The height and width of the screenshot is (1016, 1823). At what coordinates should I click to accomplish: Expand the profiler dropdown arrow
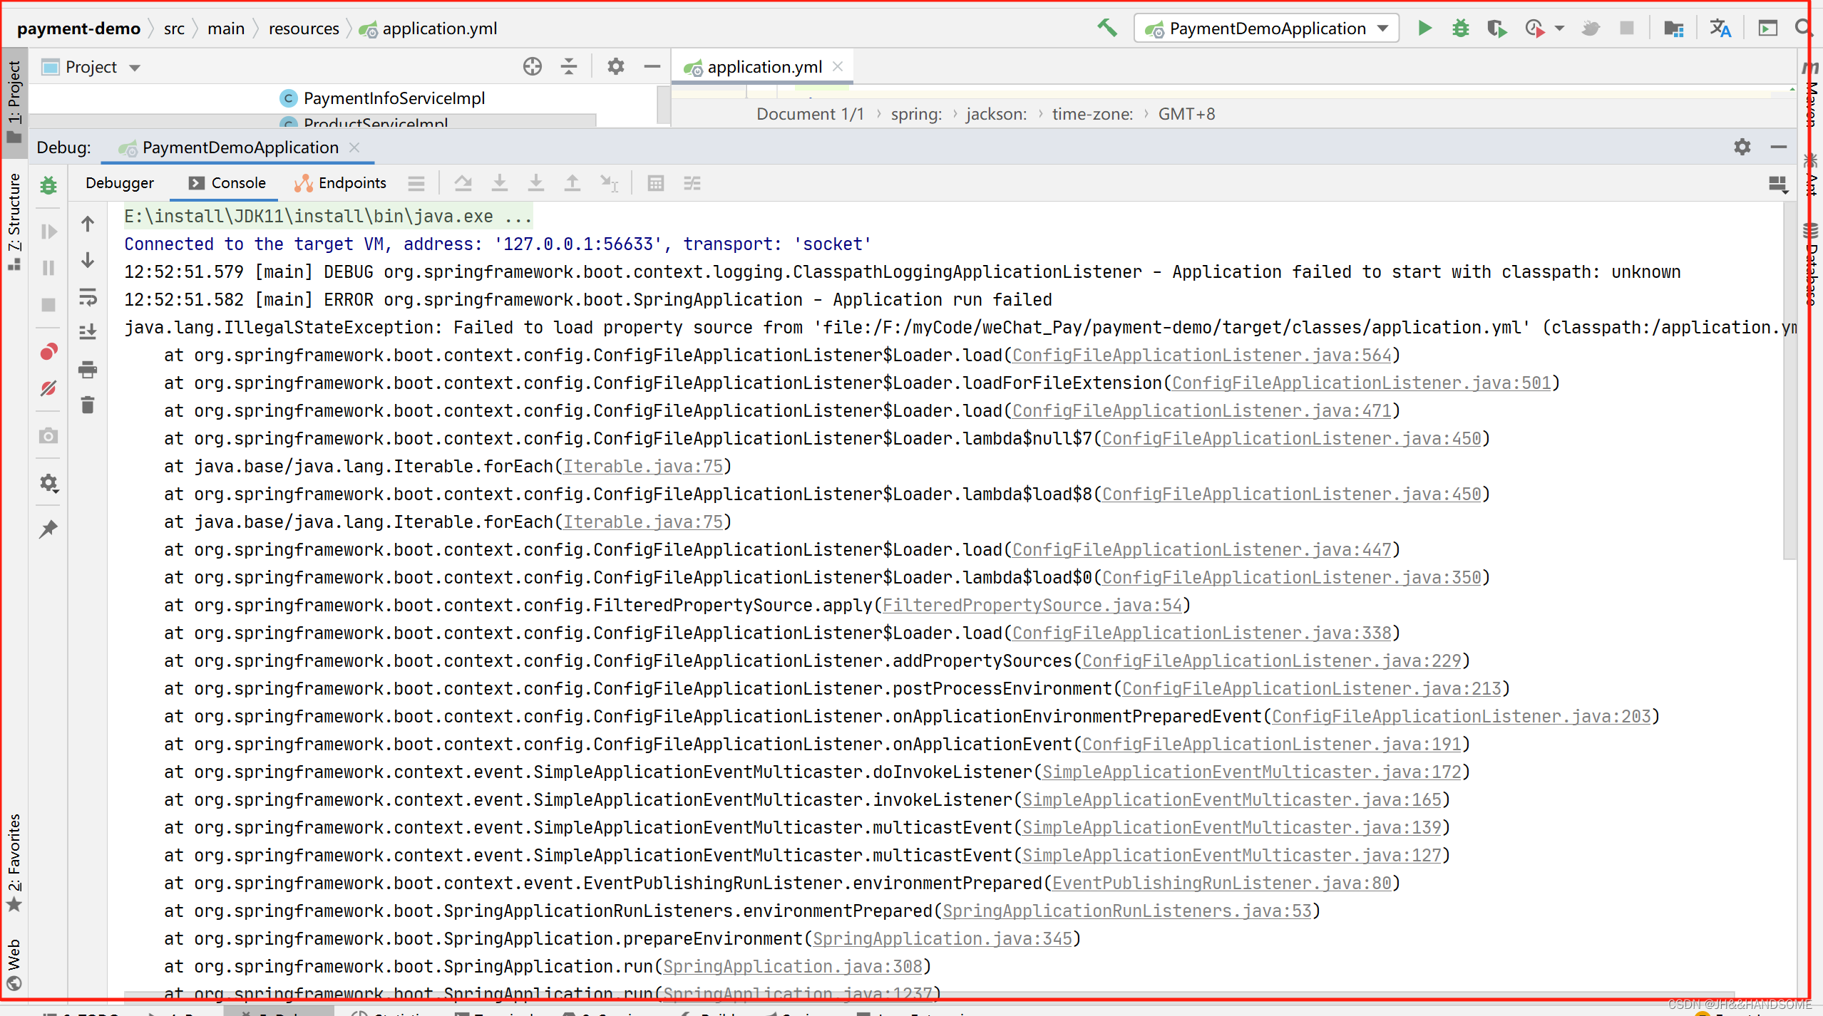tap(1559, 28)
